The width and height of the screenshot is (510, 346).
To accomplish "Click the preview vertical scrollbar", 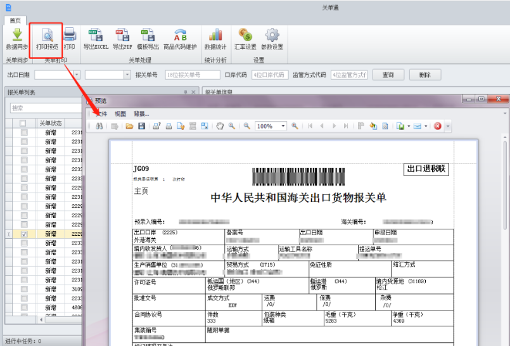I will pos(505,185).
